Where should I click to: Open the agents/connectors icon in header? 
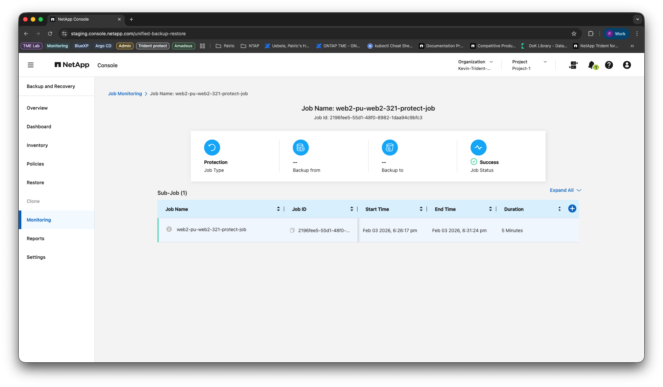[x=573, y=65]
